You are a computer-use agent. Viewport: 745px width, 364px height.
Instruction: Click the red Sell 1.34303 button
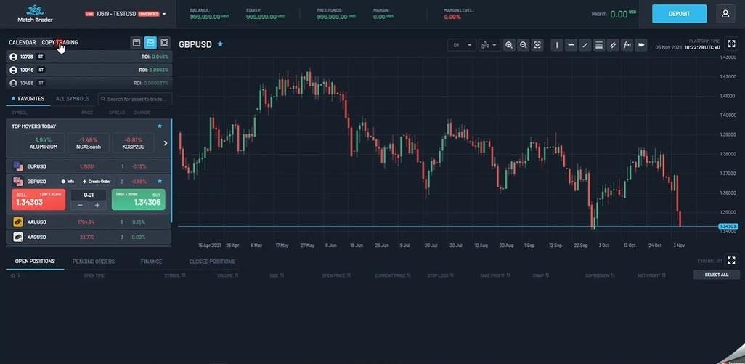point(38,200)
